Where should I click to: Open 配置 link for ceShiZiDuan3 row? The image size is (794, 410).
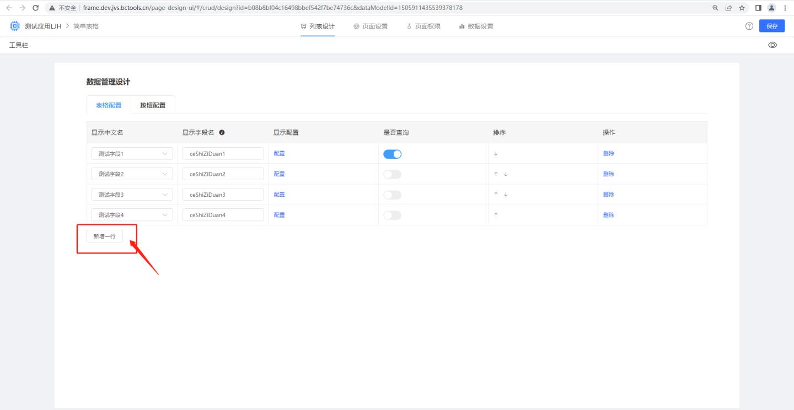[x=279, y=195]
